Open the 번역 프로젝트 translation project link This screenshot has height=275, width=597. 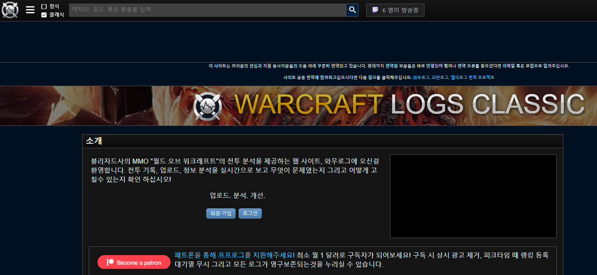pos(453,77)
